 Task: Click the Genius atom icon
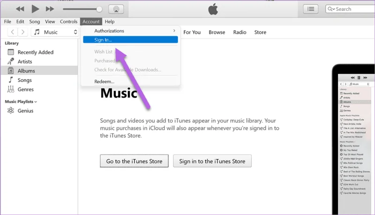click(11, 111)
